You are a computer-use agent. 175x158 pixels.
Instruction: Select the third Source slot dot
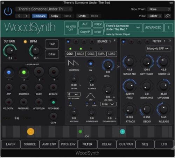84,41
